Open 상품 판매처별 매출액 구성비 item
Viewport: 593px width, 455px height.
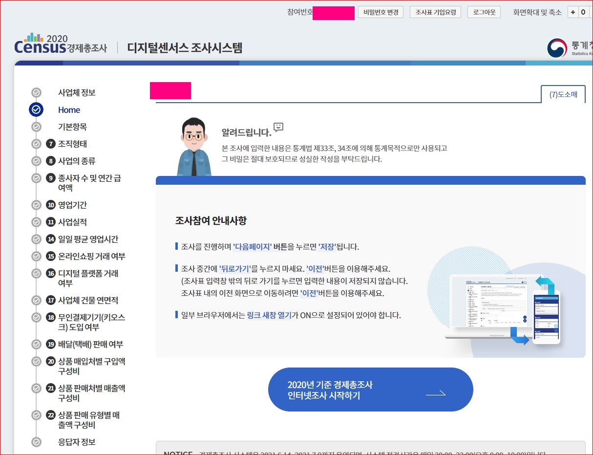(92, 393)
